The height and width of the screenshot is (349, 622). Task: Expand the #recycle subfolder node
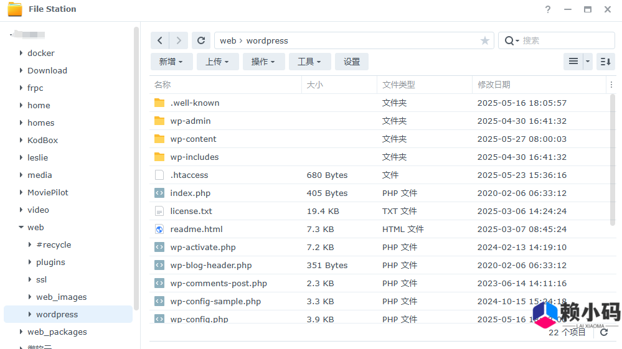pos(30,244)
